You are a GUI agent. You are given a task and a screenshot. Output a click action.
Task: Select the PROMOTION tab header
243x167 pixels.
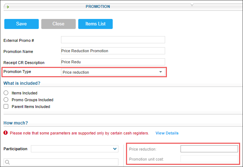(98, 7)
